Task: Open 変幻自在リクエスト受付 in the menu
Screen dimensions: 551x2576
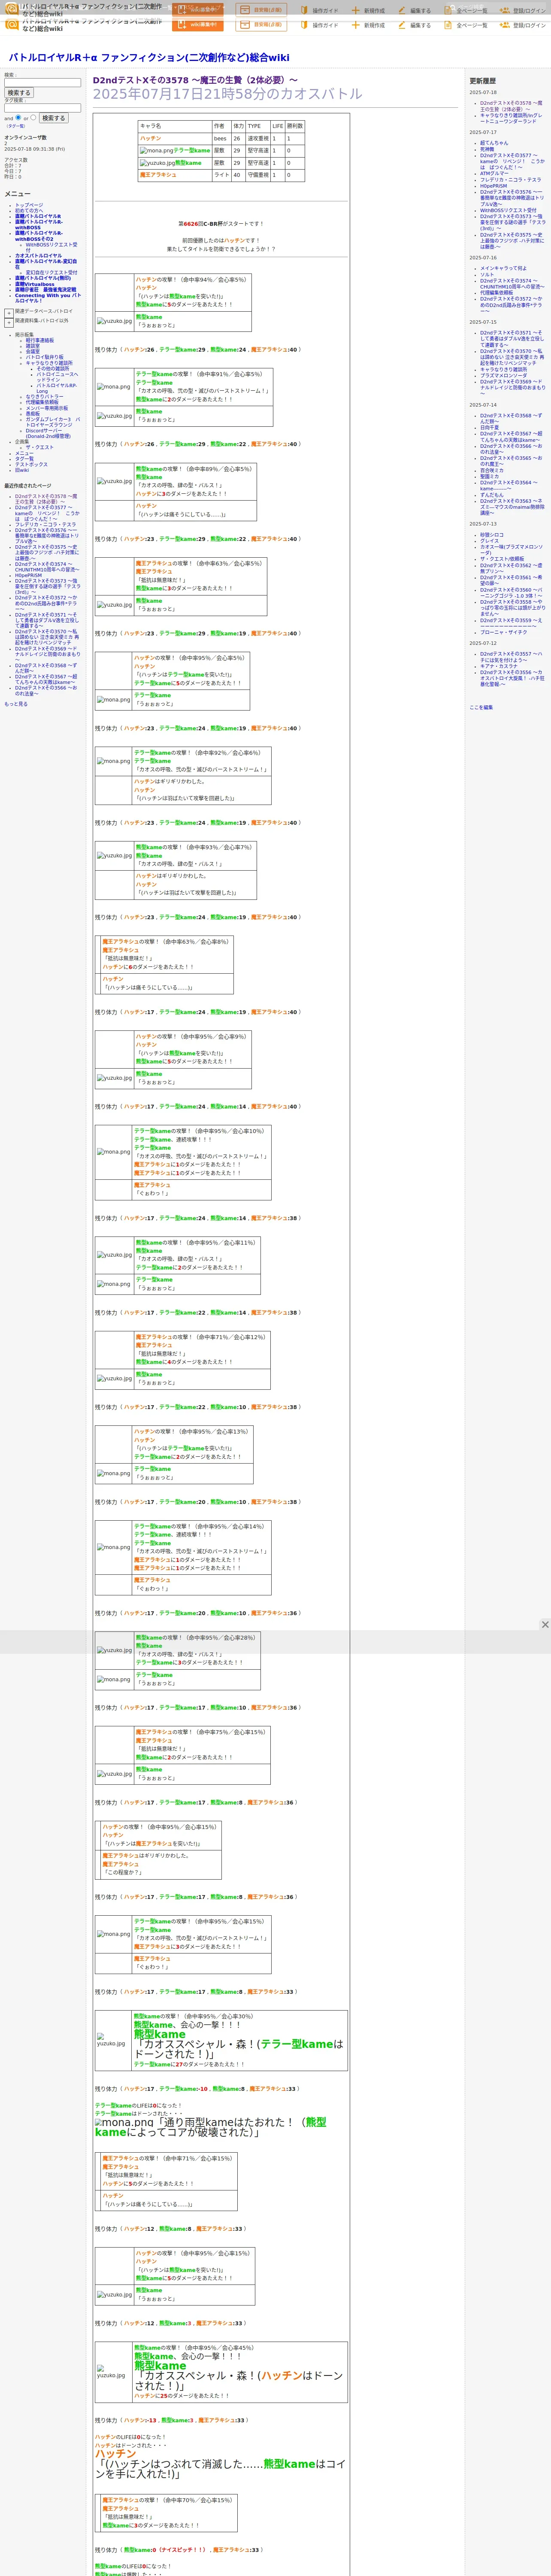Action: [51, 273]
